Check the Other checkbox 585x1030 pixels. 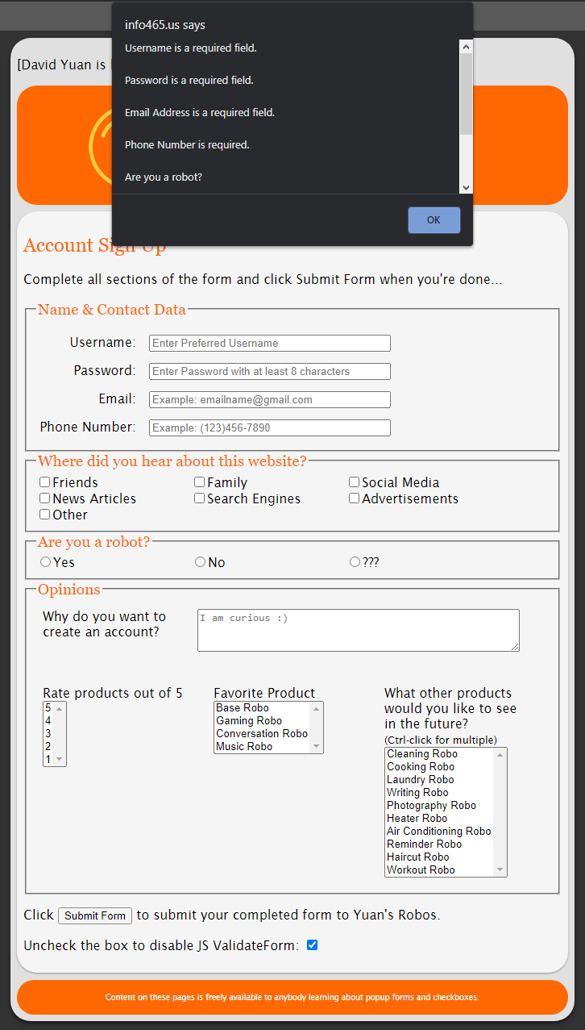(45, 515)
